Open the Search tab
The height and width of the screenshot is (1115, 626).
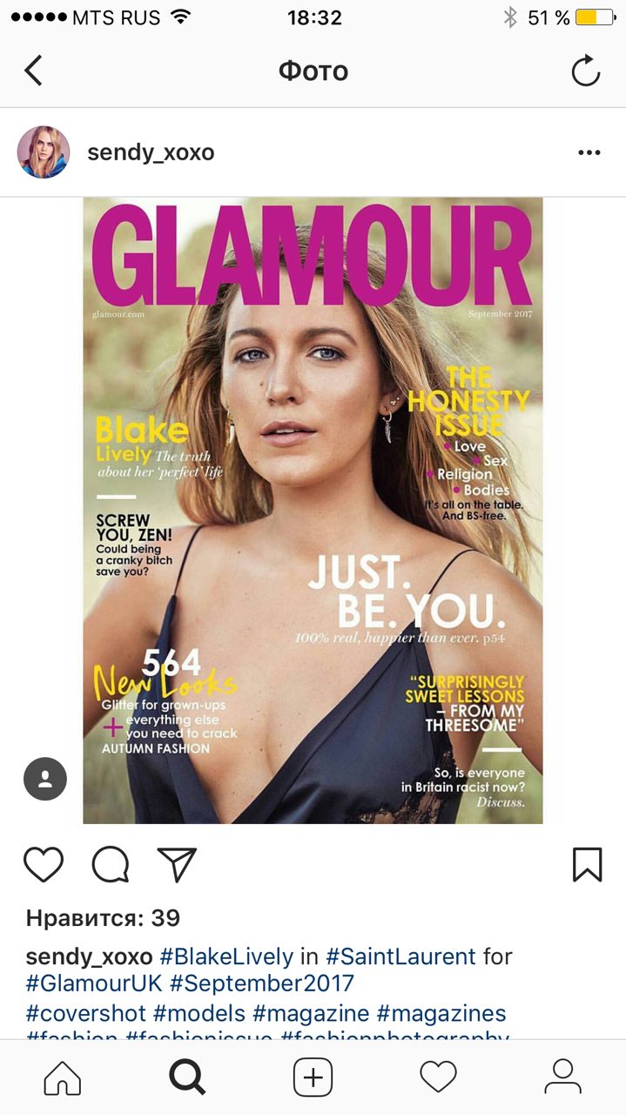[187, 1078]
